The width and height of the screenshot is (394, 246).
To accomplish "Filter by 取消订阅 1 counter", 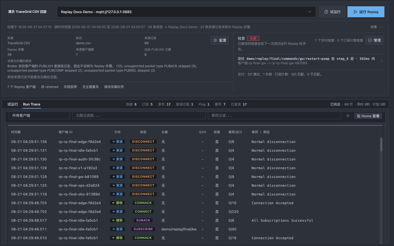I will click(185, 104).
